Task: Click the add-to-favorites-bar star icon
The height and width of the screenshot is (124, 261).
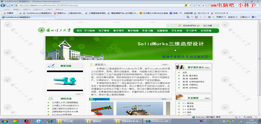Action: (20, 13)
